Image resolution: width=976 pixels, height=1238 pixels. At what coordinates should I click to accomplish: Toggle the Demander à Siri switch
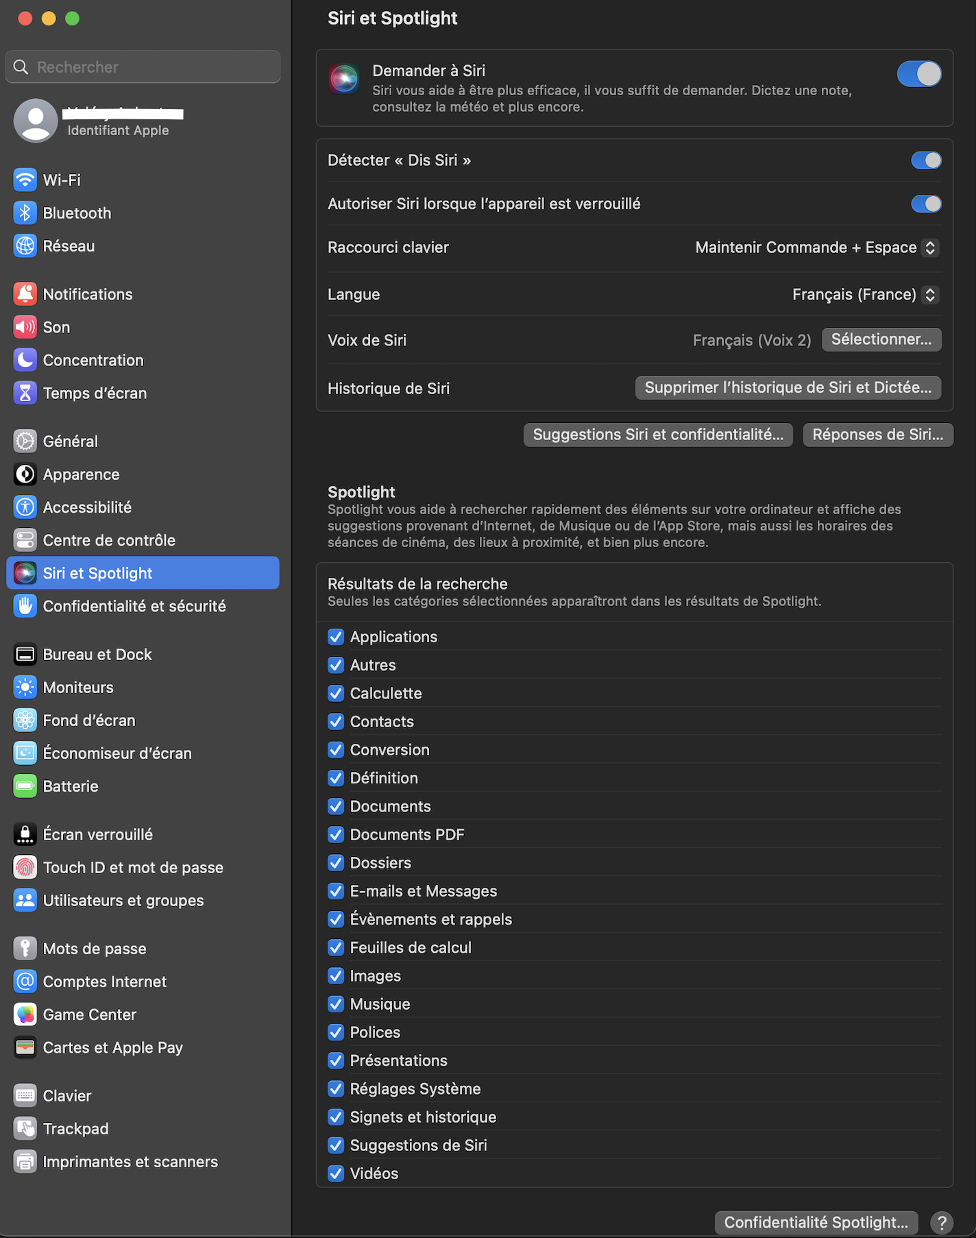pyautogui.click(x=919, y=74)
